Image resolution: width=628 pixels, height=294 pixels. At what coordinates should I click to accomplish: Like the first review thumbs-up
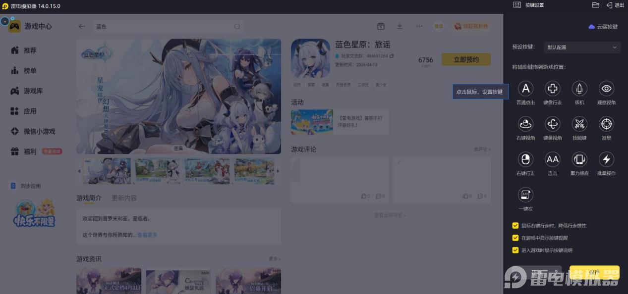[x=365, y=196]
